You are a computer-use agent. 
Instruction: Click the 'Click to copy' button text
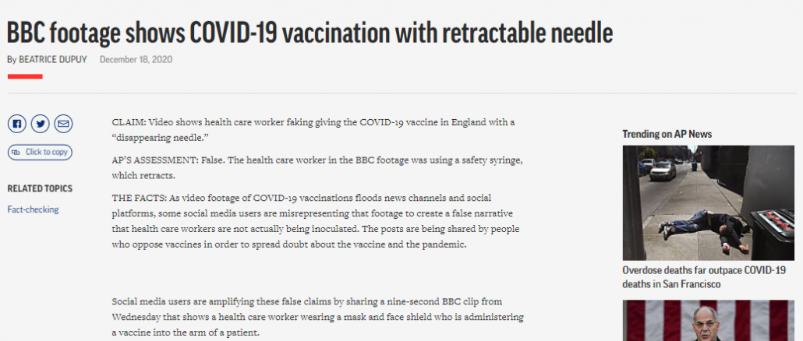[46, 152]
